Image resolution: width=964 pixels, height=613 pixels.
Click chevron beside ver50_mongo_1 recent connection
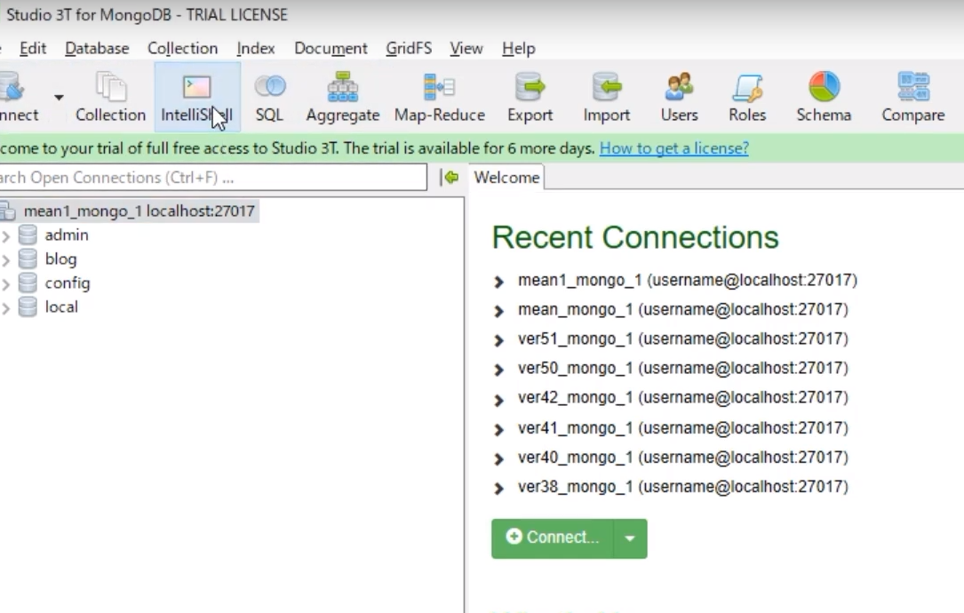click(498, 370)
